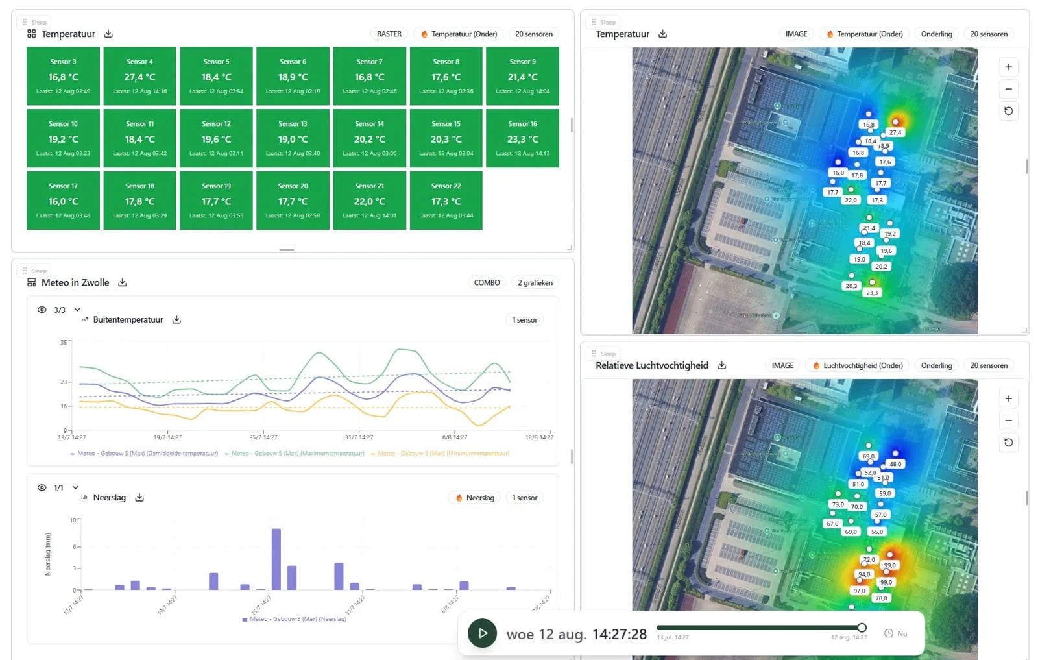Screen dimensions: 1038x660
Task: Reset the Luchtvochtigheid map view
Action: click(1008, 443)
